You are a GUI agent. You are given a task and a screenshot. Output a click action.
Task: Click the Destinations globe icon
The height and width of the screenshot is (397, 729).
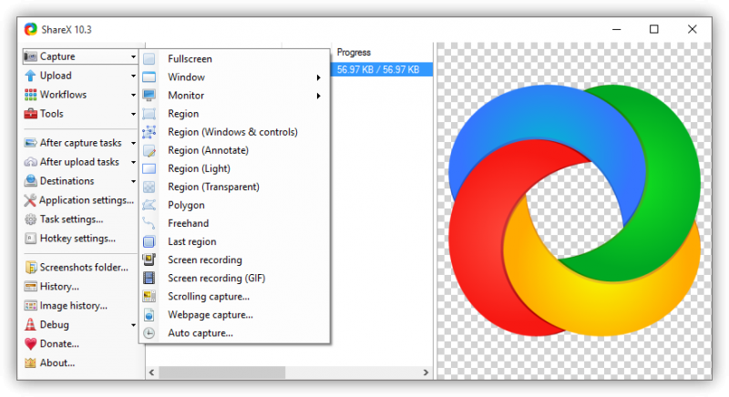31,180
